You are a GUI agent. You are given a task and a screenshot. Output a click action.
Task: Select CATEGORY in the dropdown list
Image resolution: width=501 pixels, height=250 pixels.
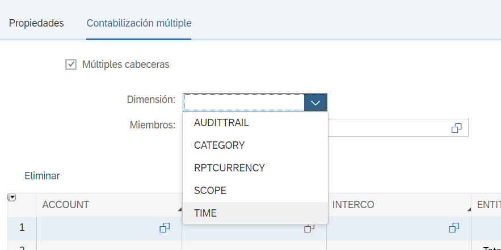pos(219,145)
